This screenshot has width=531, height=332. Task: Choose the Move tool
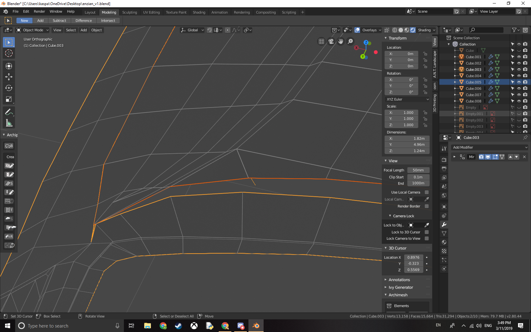point(9,77)
